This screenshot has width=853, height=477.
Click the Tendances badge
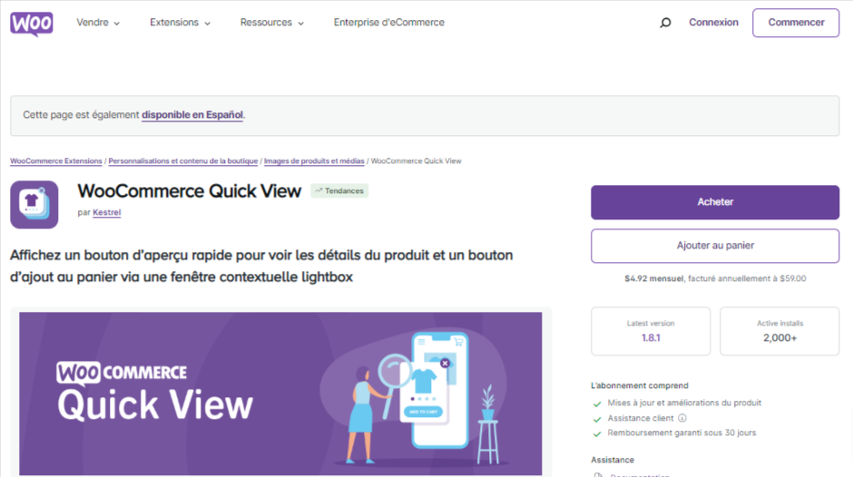(x=339, y=191)
